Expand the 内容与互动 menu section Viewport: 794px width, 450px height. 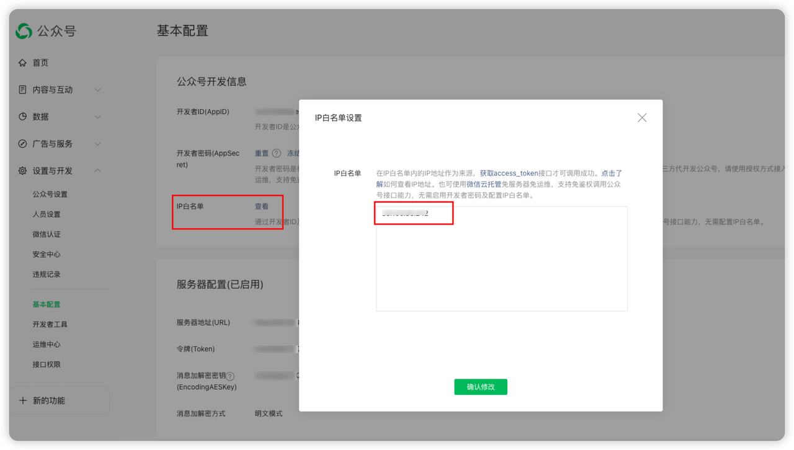tap(97, 89)
